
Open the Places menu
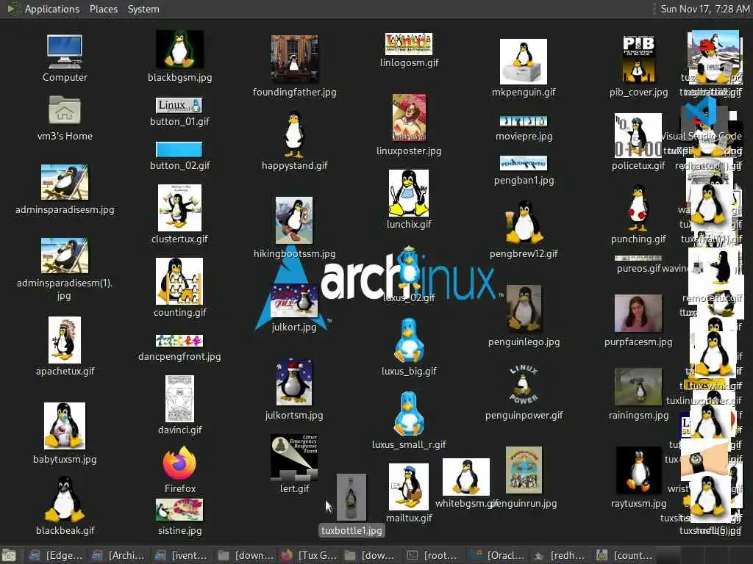103,9
